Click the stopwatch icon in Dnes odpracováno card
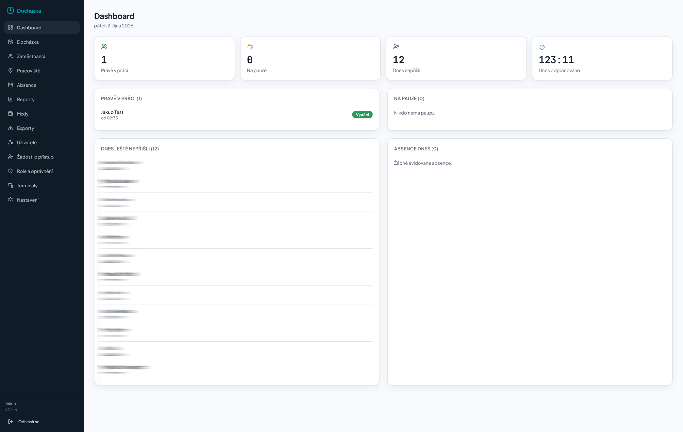 pos(542,47)
